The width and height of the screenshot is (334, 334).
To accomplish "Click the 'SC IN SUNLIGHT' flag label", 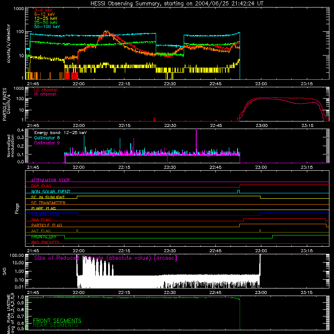I will pyautogui.click(x=48, y=197).
